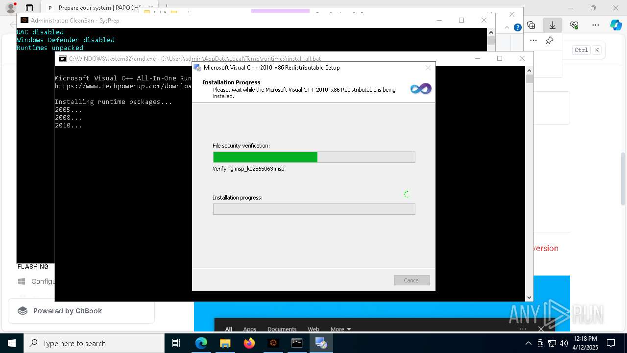The height and width of the screenshot is (353, 627).
Task: Click the Installation progress bar
Action: 314,209
